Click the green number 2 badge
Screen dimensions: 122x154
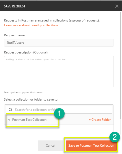click(115, 137)
